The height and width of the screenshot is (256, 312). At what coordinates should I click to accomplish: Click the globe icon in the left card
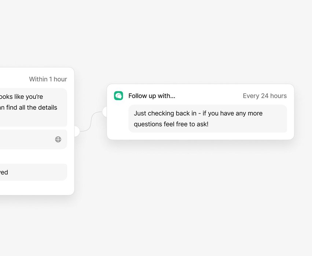click(58, 139)
